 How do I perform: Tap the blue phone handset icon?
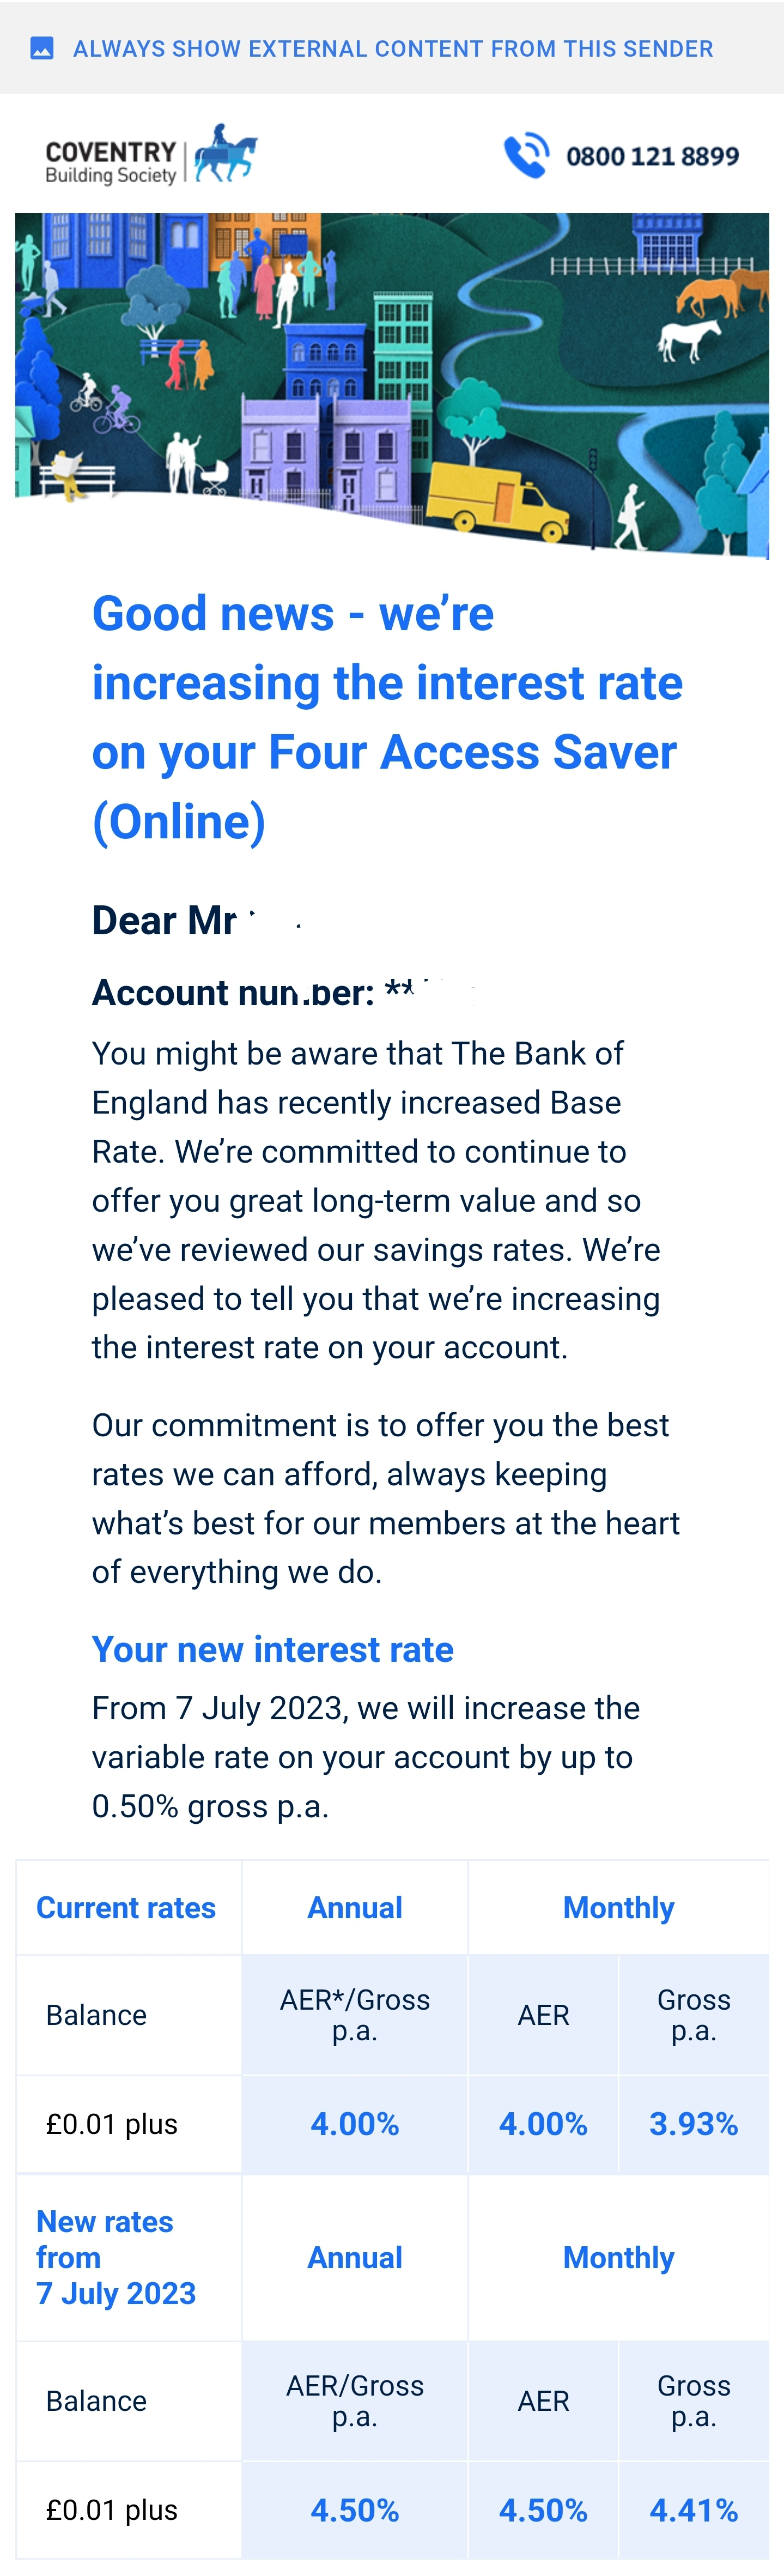coord(526,155)
